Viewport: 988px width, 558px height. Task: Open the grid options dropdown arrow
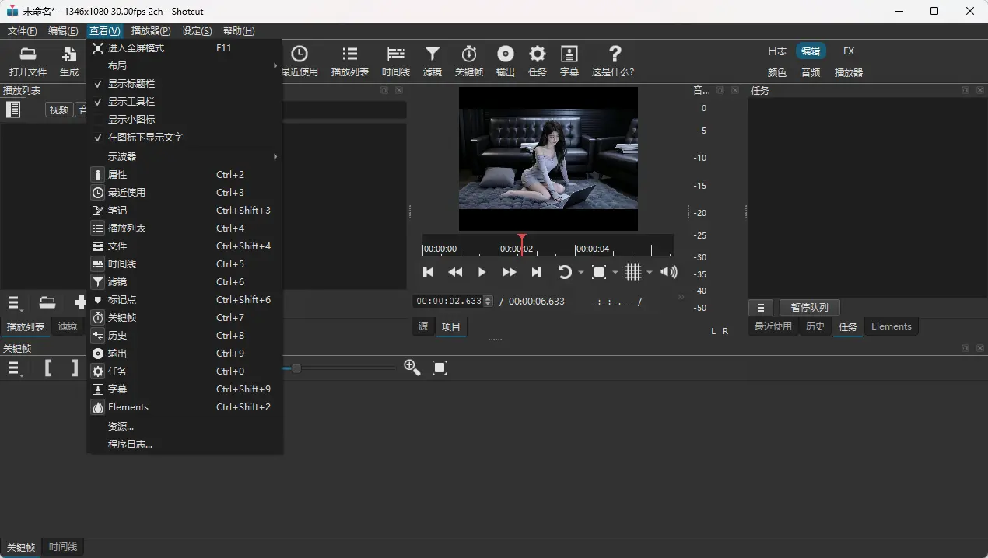pos(650,272)
